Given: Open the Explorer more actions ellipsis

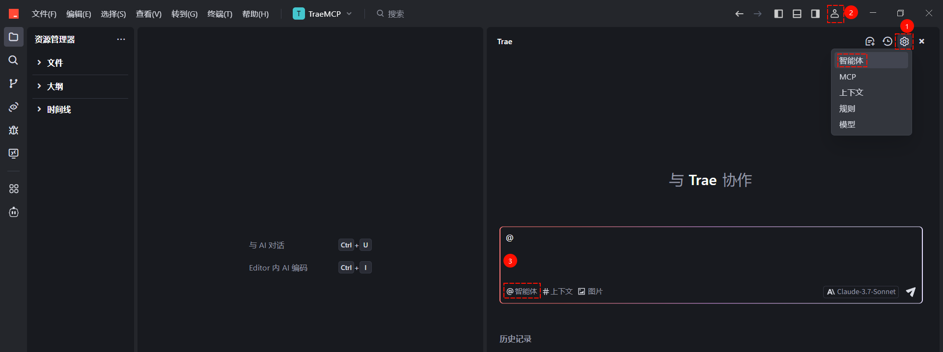Looking at the screenshot, I should pos(121,39).
